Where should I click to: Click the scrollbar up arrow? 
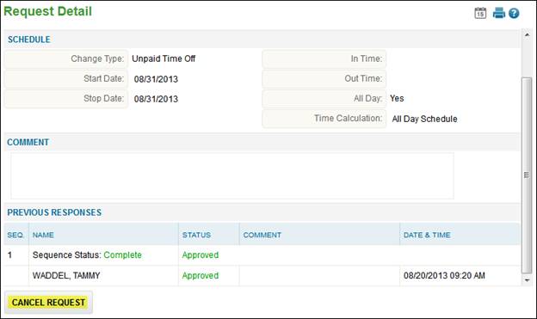pyautogui.click(x=527, y=34)
